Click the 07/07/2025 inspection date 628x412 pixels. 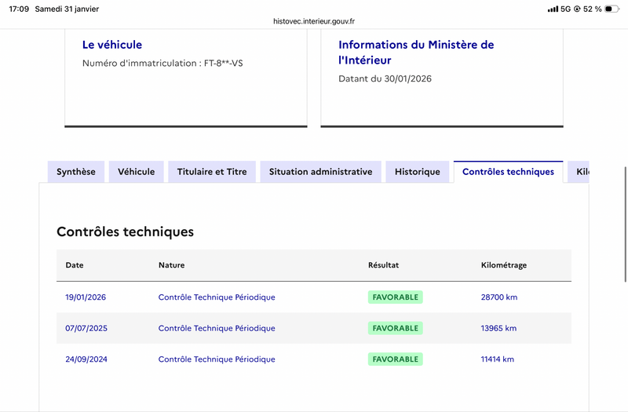pyautogui.click(x=86, y=328)
